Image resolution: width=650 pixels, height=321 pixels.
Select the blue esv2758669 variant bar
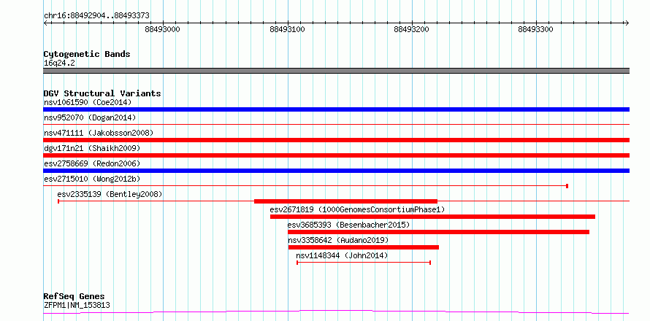(x=336, y=171)
